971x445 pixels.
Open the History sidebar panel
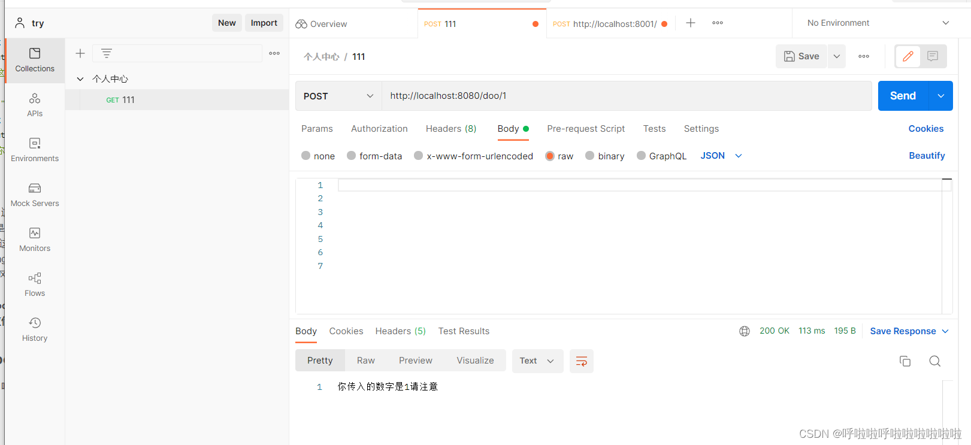pyautogui.click(x=35, y=330)
